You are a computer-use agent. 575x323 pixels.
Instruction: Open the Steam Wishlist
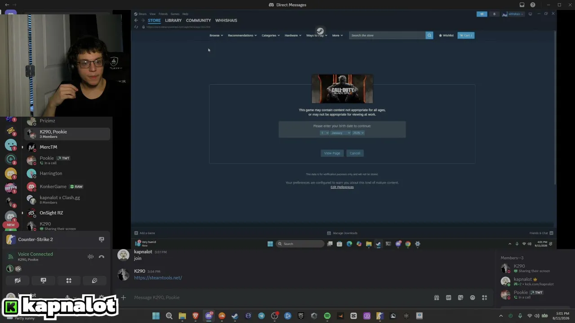446,35
